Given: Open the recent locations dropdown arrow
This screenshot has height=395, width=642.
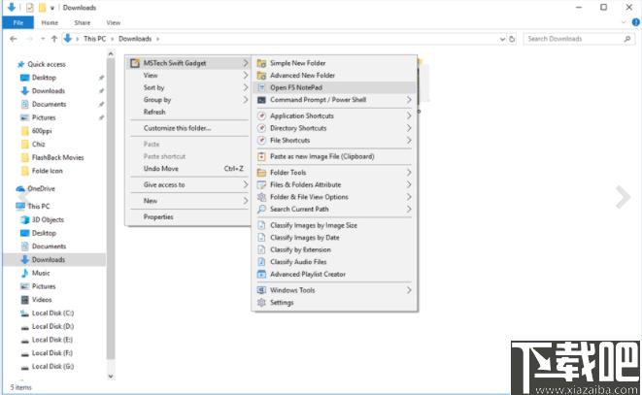Looking at the screenshot, I should point(43,39).
